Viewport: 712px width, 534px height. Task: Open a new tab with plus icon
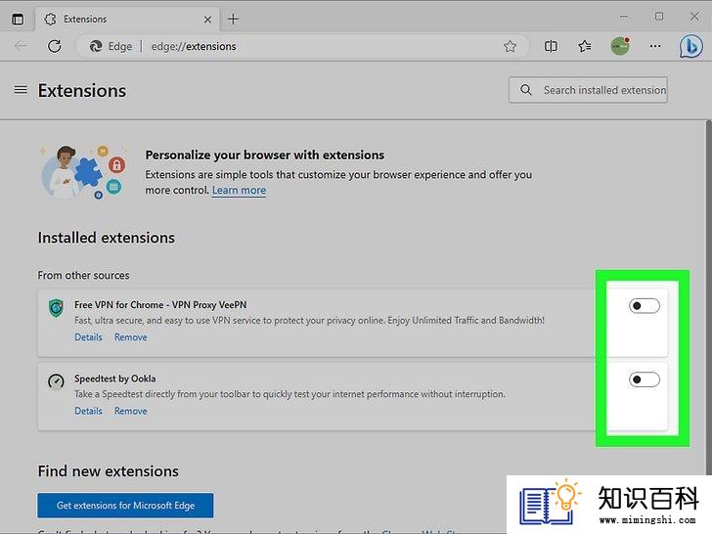233,20
